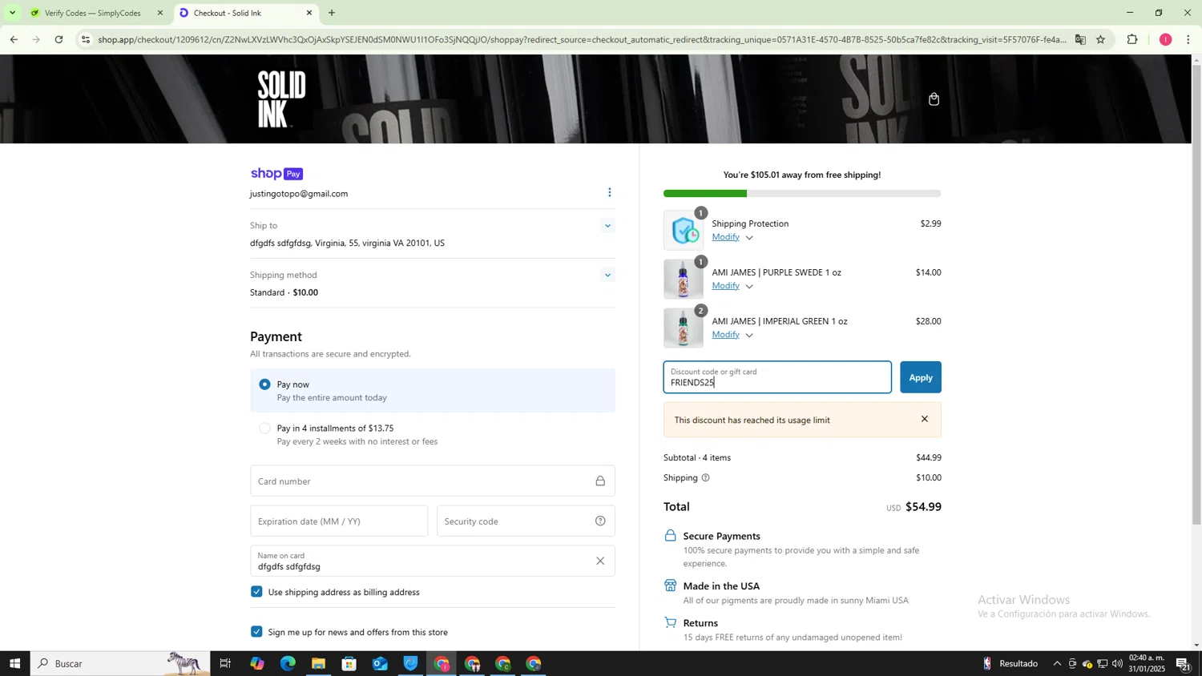Viewport: 1202px width, 676px height.
Task: Open the Shop Pay account options menu
Action: (x=610, y=192)
